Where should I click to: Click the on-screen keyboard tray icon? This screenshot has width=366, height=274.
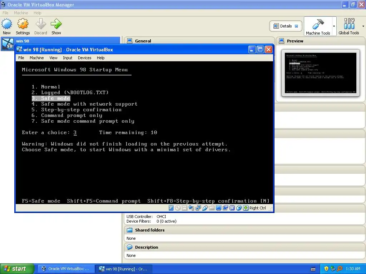click(313, 269)
